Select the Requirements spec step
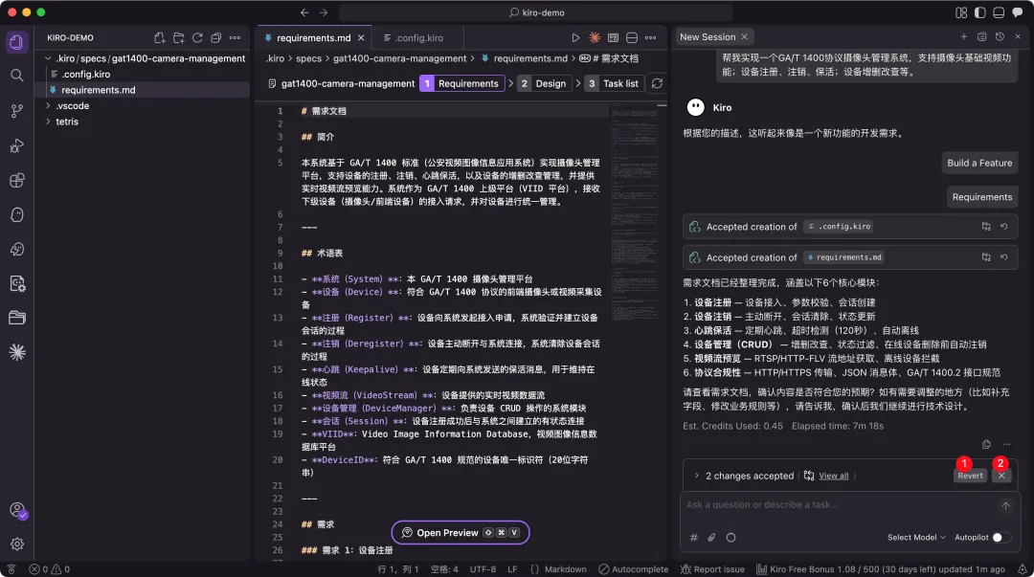The image size is (1034, 577). [461, 83]
